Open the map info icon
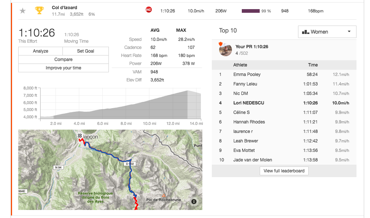This screenshot has height=218, width=370. click(x=194, y=202)
